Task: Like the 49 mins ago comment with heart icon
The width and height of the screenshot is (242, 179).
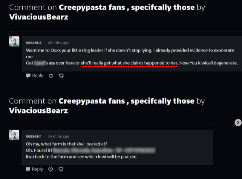Action: pos(51,76)
